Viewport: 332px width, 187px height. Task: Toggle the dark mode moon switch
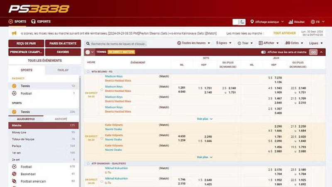pos(239,22)
